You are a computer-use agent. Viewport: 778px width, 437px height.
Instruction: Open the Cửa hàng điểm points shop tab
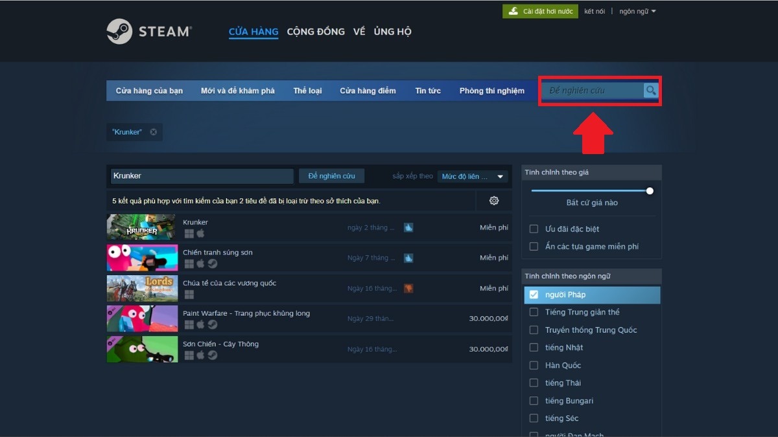368,91
